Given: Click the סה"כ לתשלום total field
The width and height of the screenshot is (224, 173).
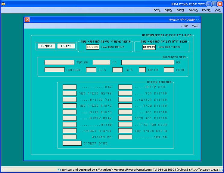Looking at the screenshot, I should 72,143.
